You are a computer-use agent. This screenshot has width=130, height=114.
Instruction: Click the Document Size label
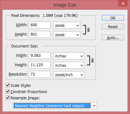pos(25,46)
